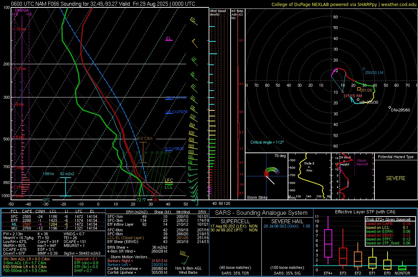Click the 1km & 6km AGL wind barbs icon

[x=184, y=257]
